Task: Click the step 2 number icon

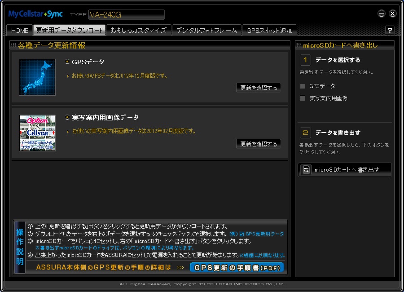Action: tap(305, 133)
